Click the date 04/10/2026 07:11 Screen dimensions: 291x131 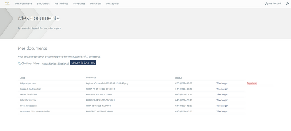(x=184, y=95)
